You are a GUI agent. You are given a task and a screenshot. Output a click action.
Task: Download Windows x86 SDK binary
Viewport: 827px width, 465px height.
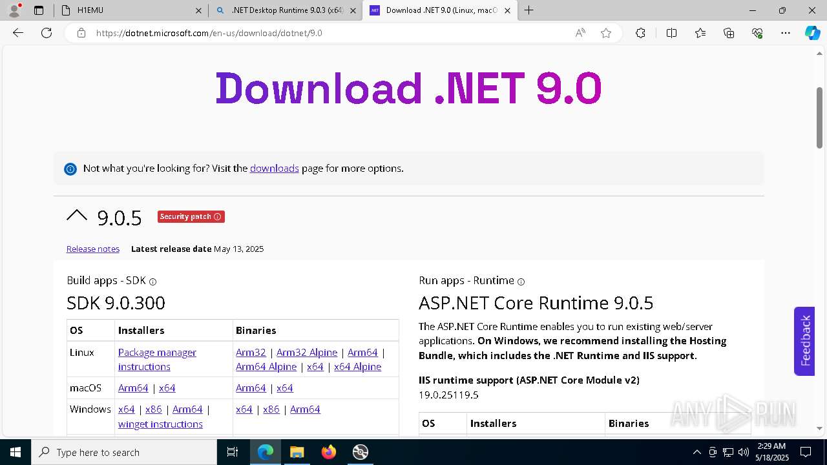[x=271, y=409]
